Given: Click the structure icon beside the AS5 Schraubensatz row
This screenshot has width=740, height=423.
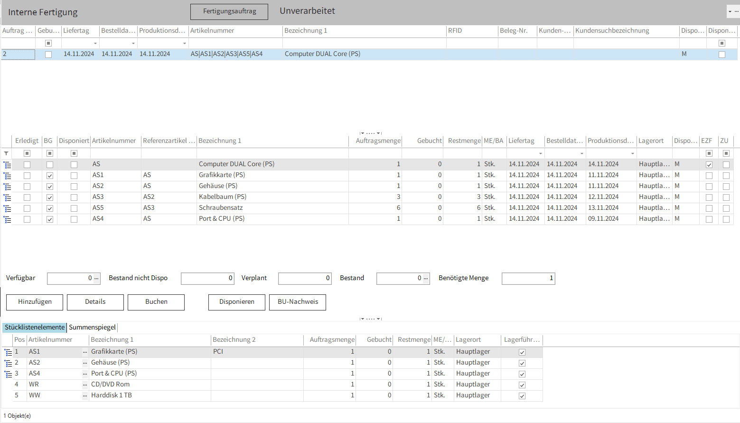Looking at the screenshot, I should (8, 208).
